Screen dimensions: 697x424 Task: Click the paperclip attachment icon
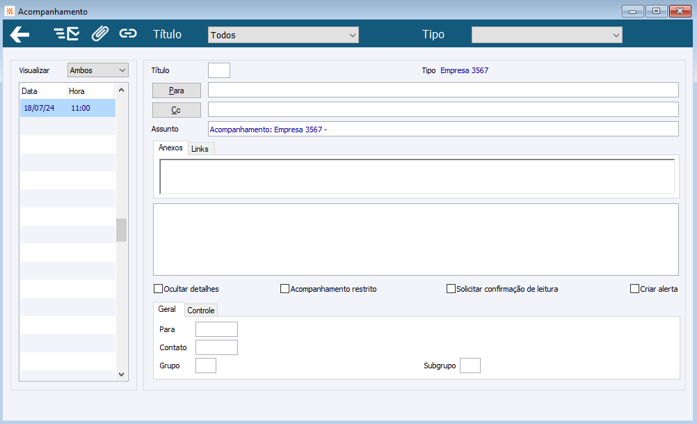coord(100,34)
